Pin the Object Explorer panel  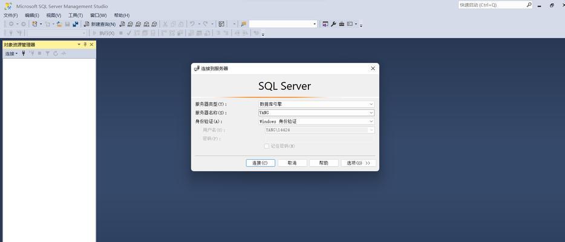point(85,45)
